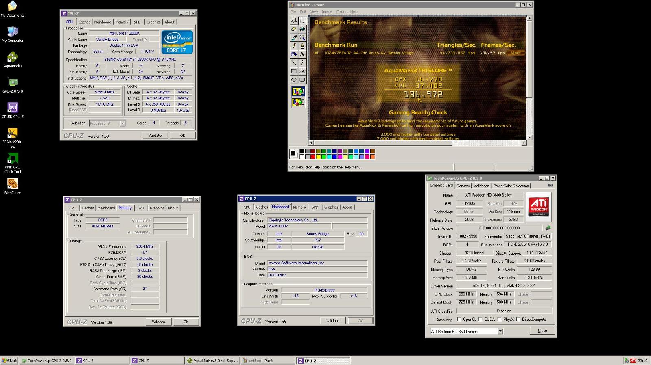Click the GPU-Z screenshot camera icon
651x365 pixels.
pyautogui.click(x=551, y=185)
